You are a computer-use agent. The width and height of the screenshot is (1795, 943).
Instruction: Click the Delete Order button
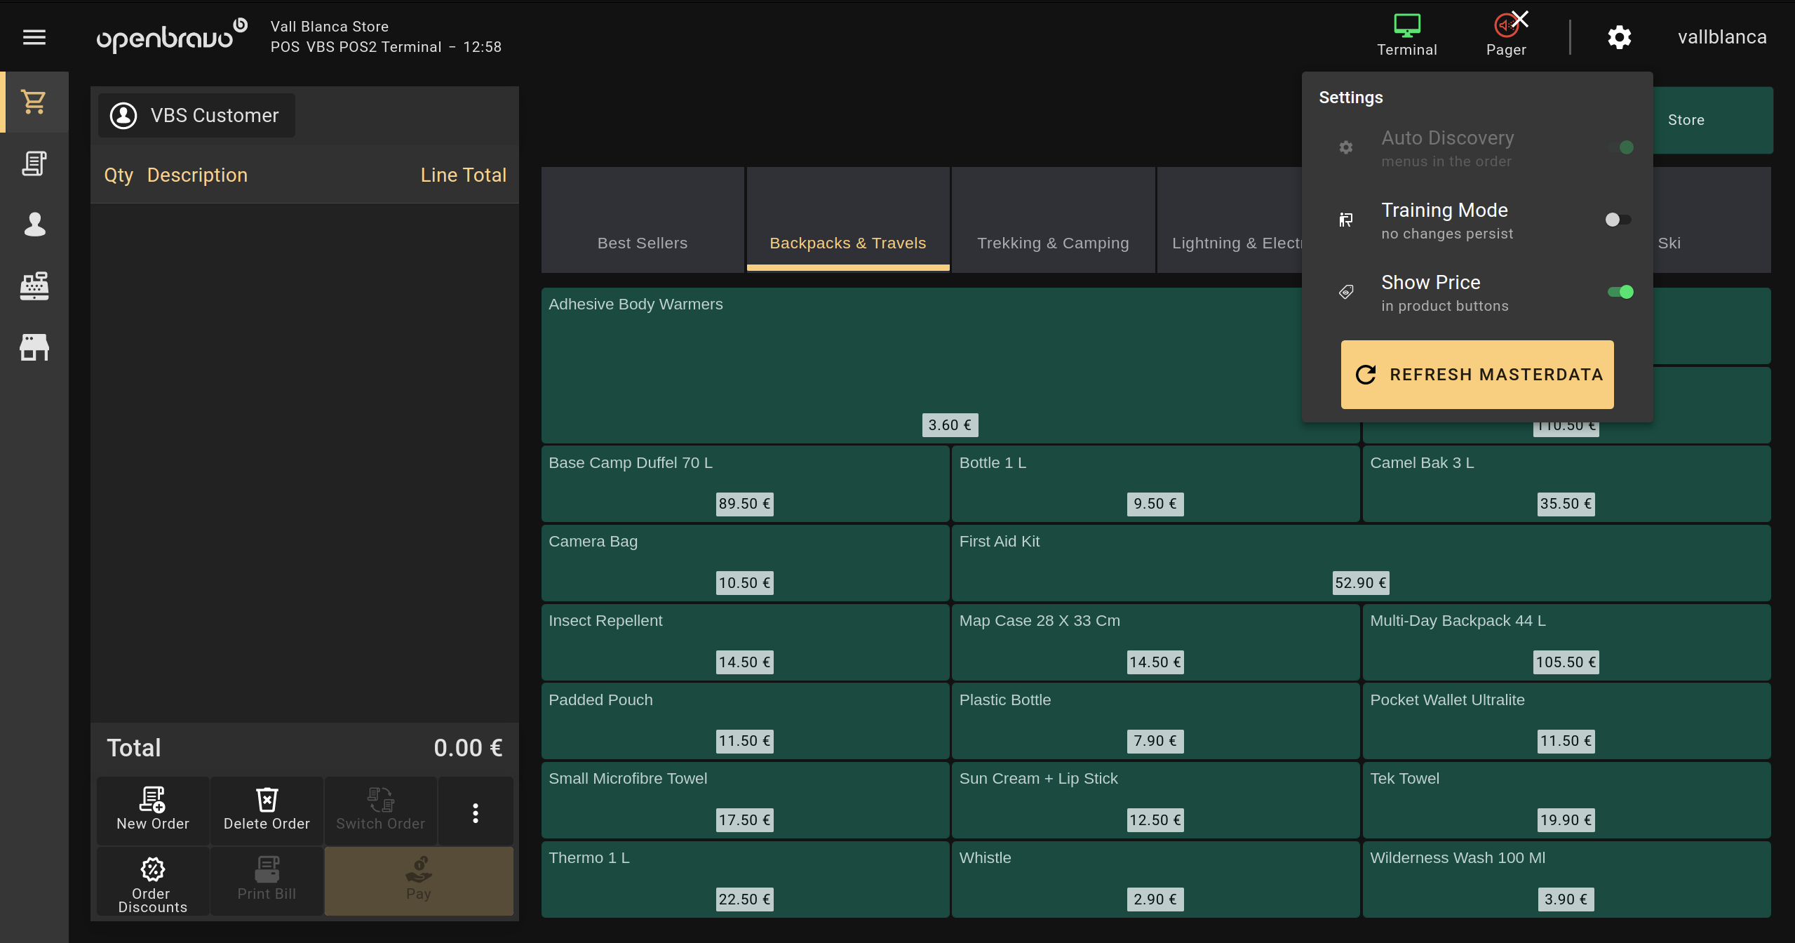tap(267, 810)
